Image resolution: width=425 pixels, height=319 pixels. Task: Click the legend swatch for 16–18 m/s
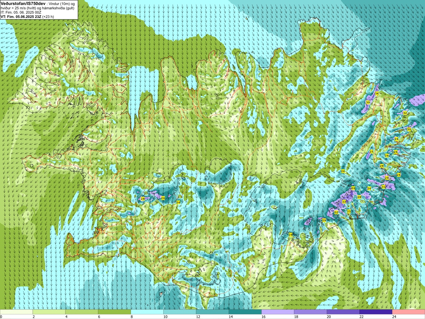278,312
